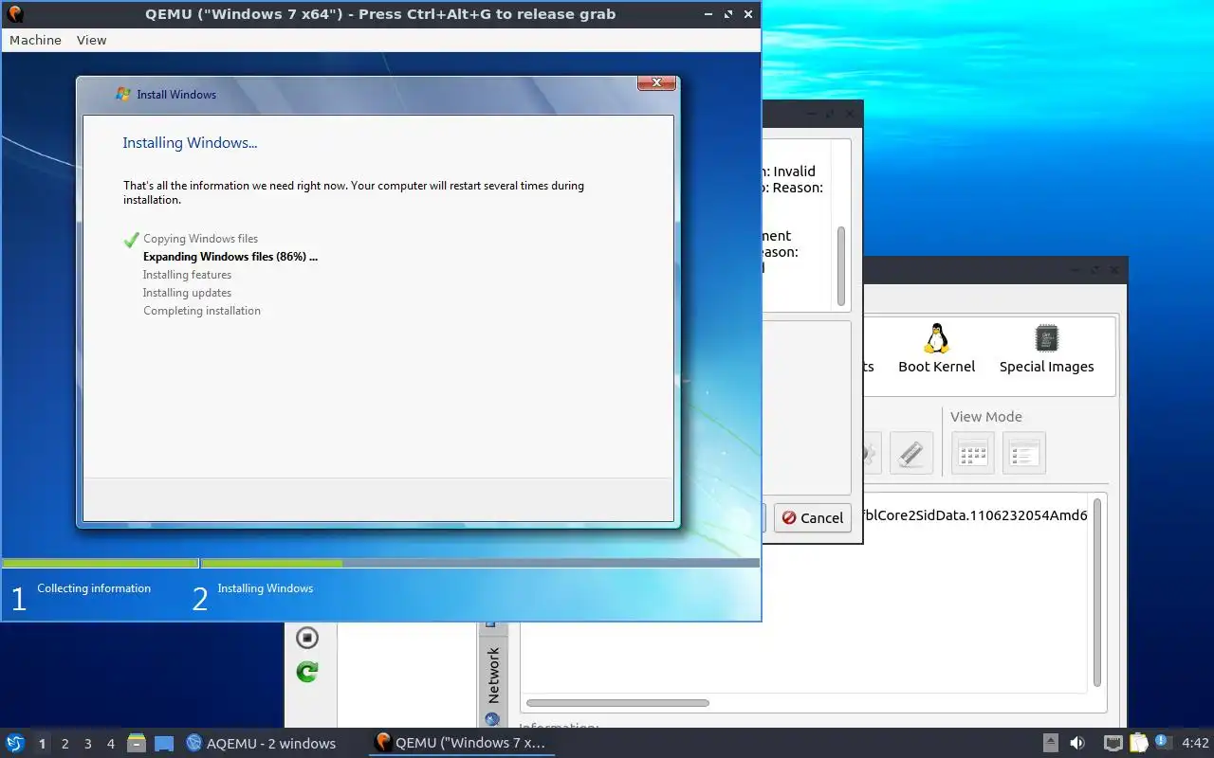The image size is (1214, 758).
Task: Click the 'Collecting information' stage label
Action: pos(94,588)
